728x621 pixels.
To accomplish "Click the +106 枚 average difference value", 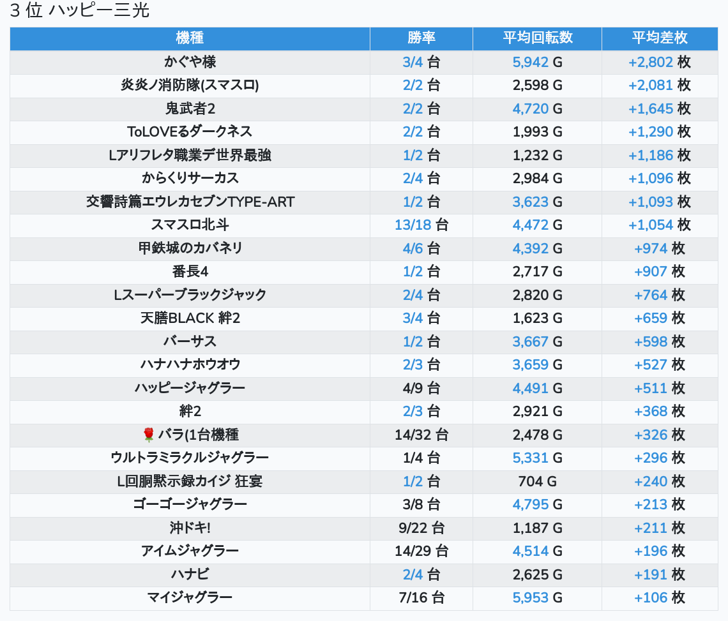I will click(x=660, y=598).
